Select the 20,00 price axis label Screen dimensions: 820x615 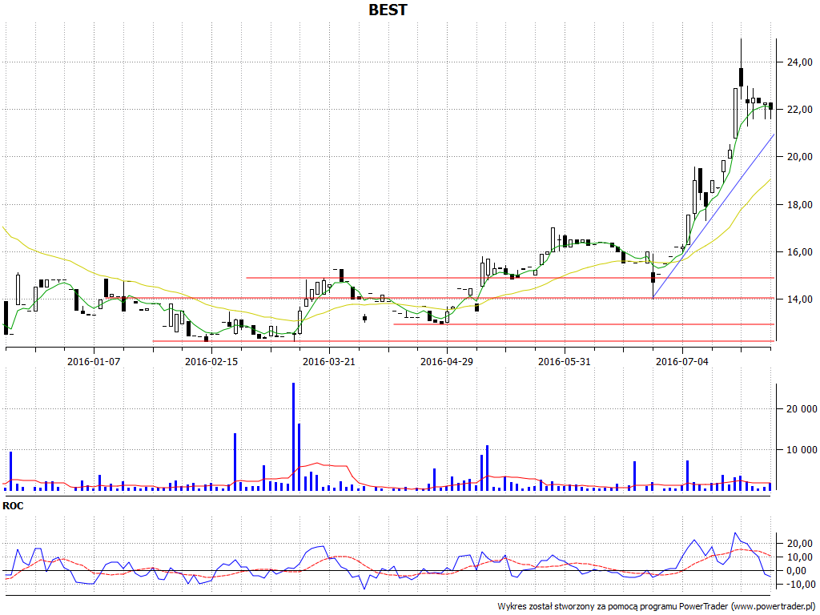(x=800, y=157)
